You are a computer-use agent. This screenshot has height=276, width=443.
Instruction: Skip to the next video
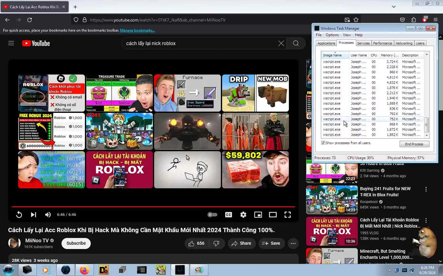(x=34, y=215)
